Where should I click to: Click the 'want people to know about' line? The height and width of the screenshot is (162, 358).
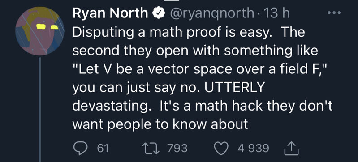tap(160, 124)
